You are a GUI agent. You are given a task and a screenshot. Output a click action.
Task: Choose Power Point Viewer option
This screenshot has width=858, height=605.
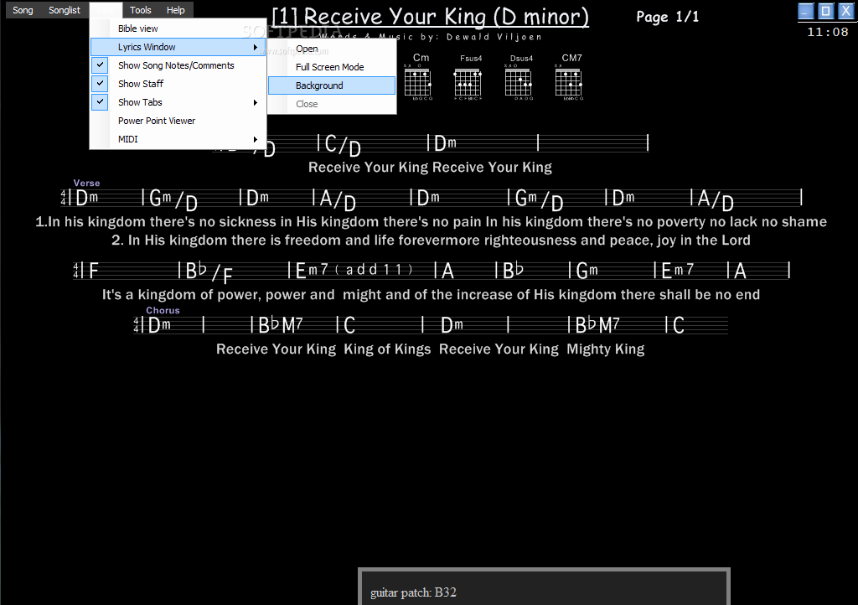point(178,121)
